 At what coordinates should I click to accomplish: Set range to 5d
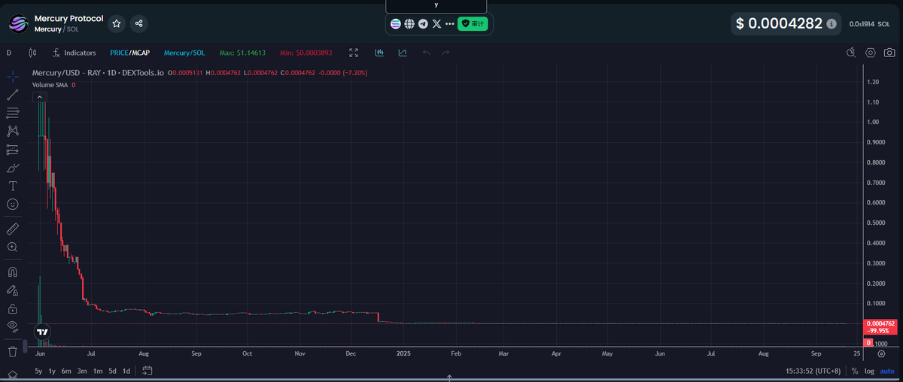(112, 371)
